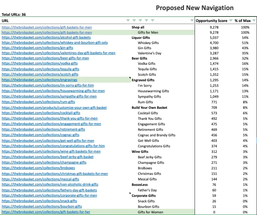Click the score value 3,980
The height and width of the screenshot is (215, 257).
point(214,48)
